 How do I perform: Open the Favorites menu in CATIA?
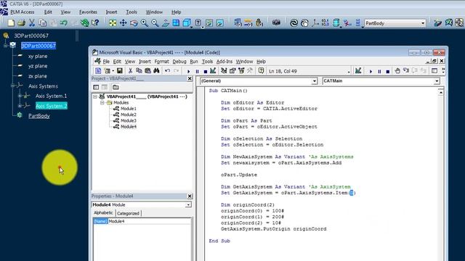(x=88, y=12)
